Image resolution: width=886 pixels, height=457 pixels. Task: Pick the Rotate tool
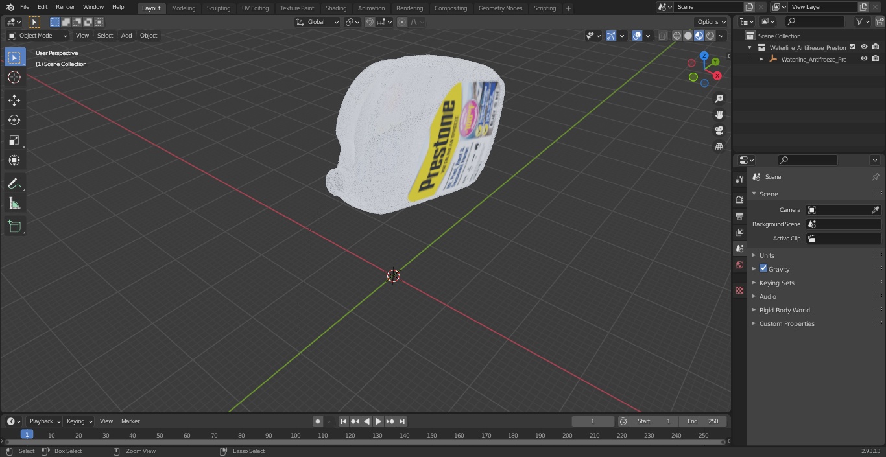click(14, 120)
